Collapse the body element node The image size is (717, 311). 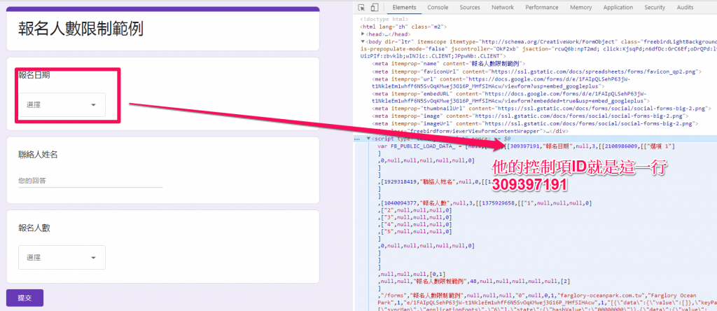coord(363,41)
